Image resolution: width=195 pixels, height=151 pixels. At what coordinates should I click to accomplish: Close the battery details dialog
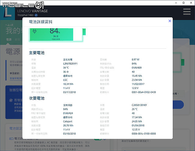click(170, 21)
